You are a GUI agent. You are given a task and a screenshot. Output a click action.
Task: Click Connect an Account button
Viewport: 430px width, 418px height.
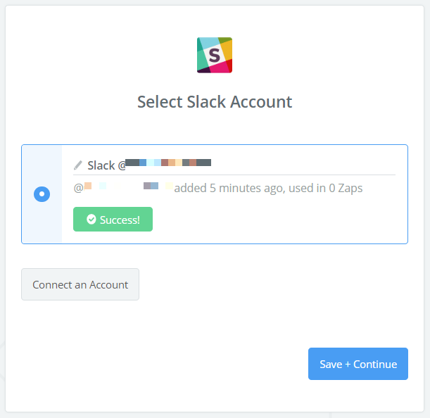coord(80,285)
